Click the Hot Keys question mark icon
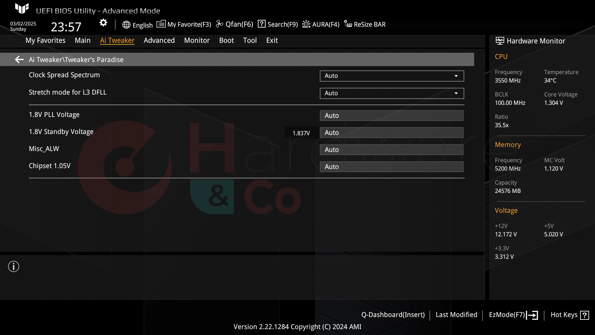The height and width of the screenshot is (335, 595). pos(584,315)
